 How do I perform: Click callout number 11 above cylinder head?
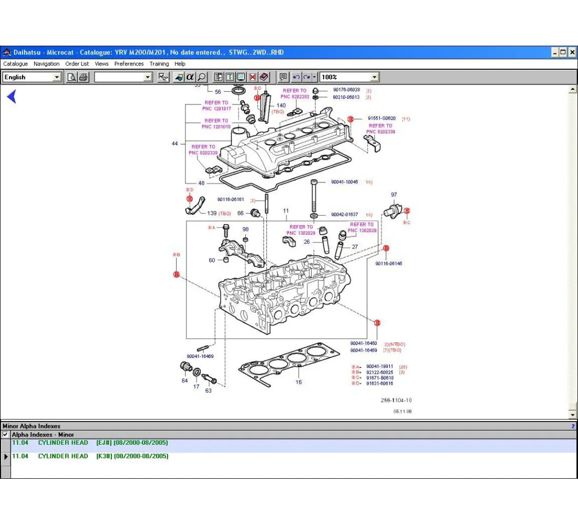click(286, 211)
